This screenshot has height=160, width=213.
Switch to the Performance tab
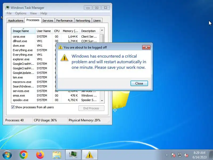point(64,21)
